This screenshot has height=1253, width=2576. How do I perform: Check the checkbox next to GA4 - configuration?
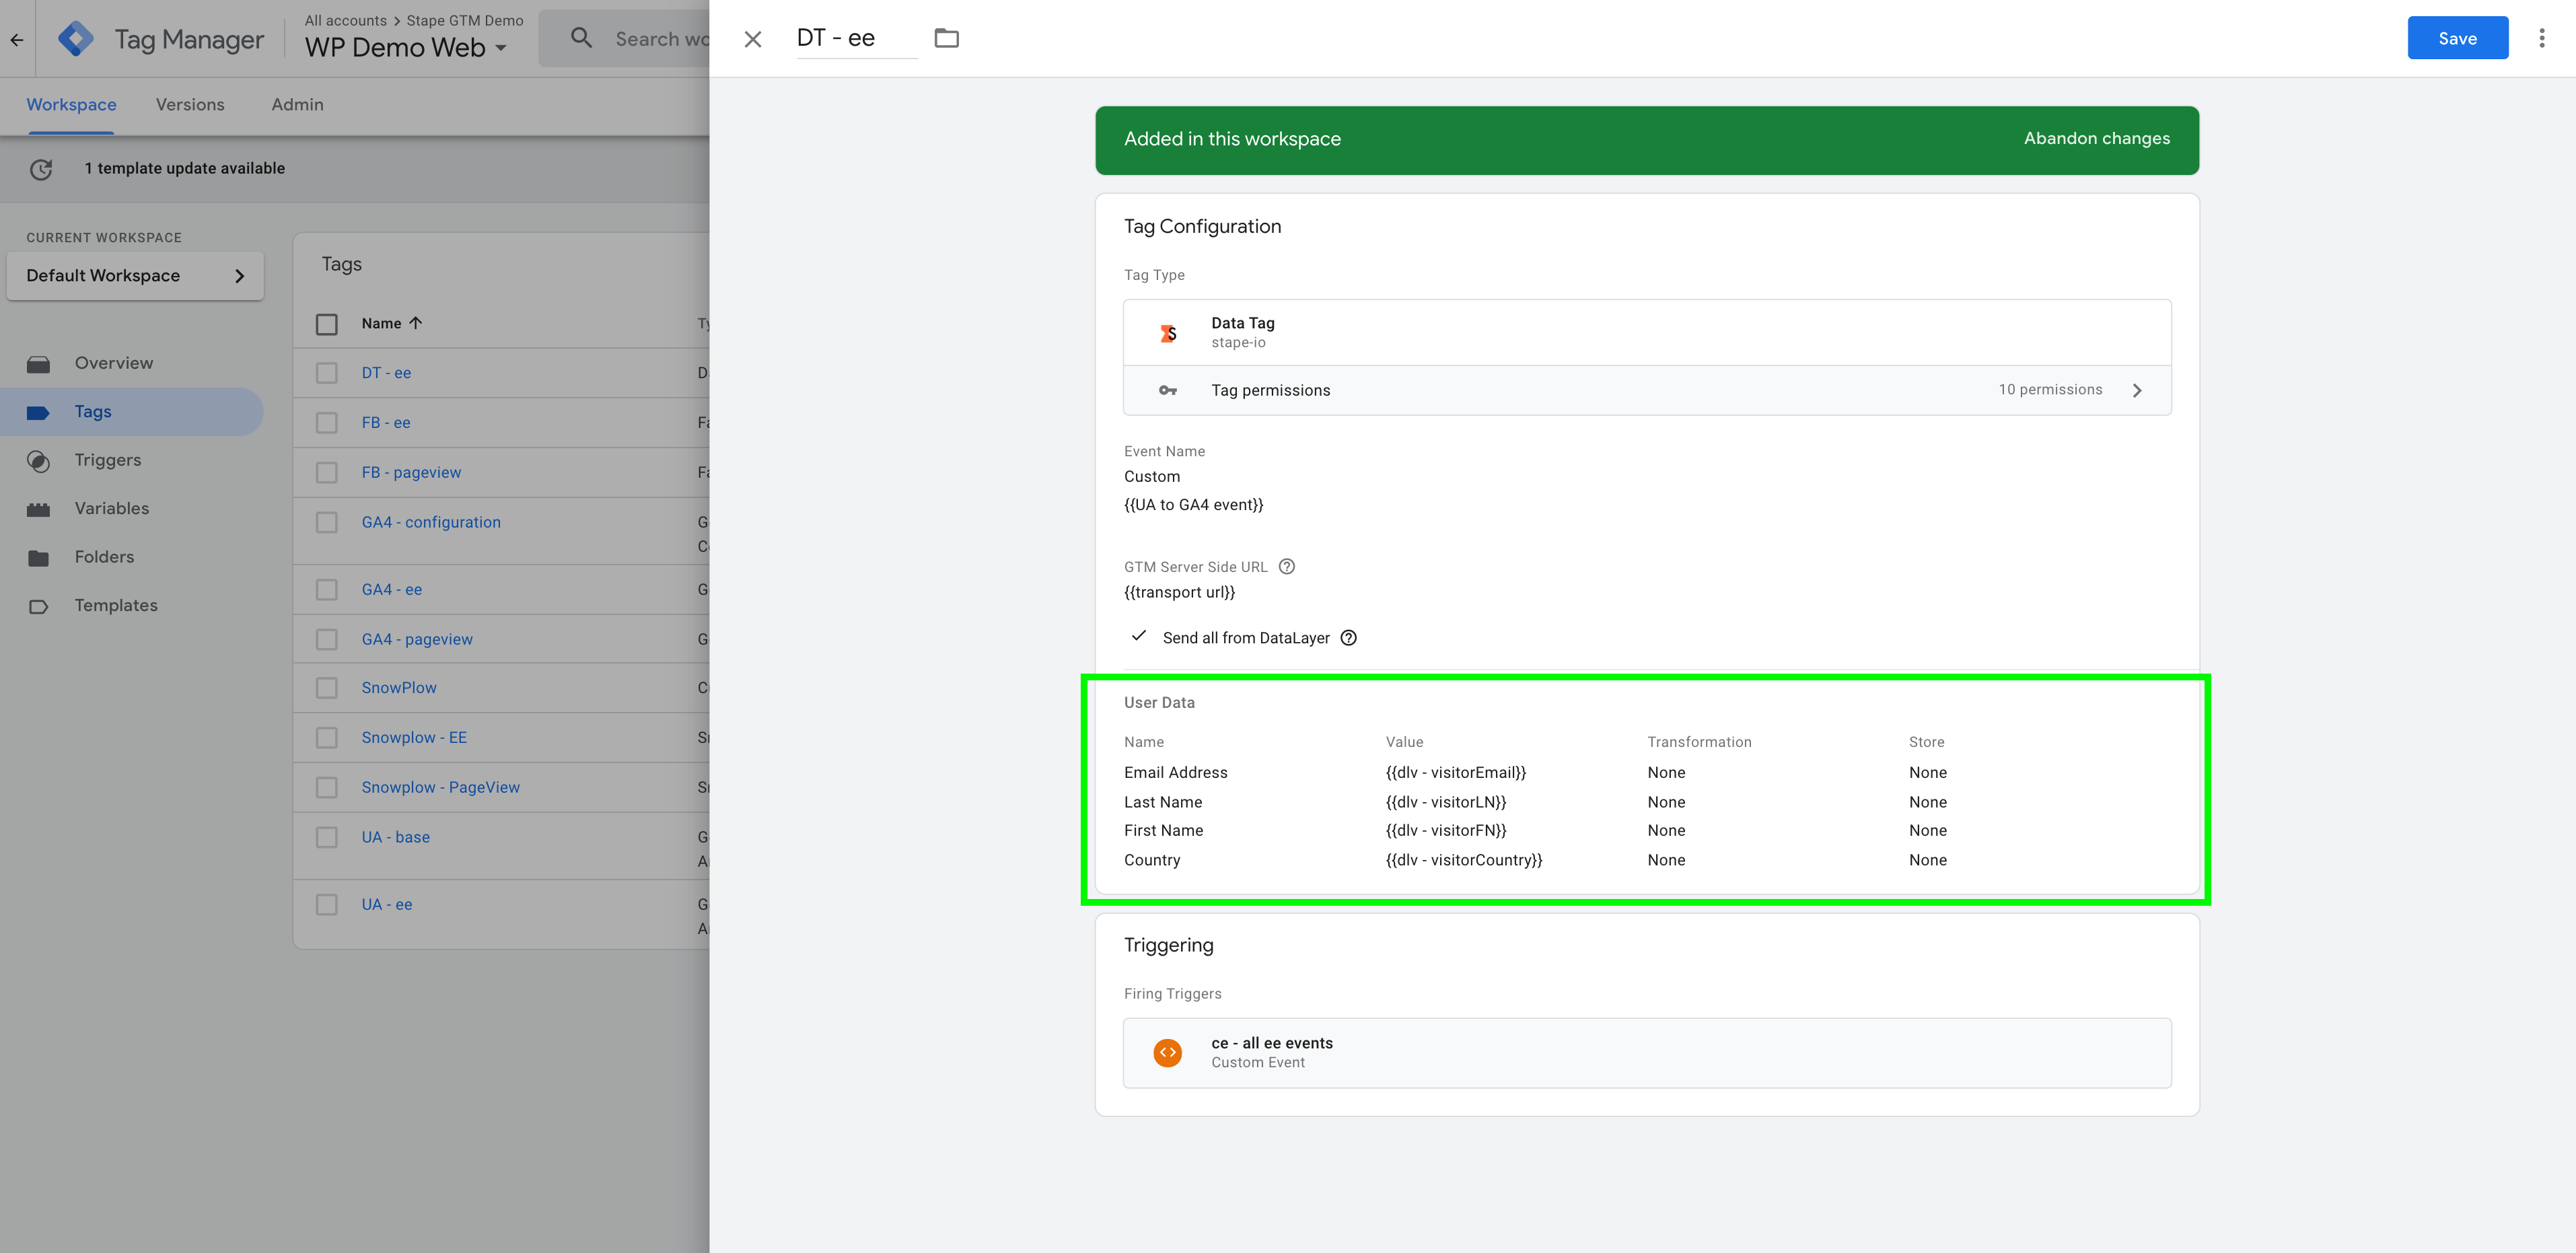tap(327, 522)
